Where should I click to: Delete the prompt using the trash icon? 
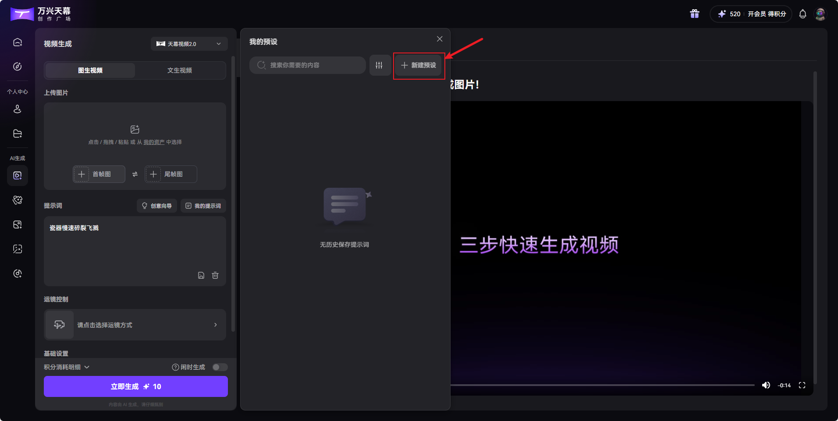(215, 275)
